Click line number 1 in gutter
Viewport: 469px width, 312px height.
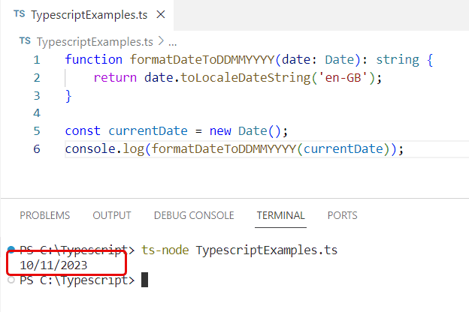click(x=37, y=60)
